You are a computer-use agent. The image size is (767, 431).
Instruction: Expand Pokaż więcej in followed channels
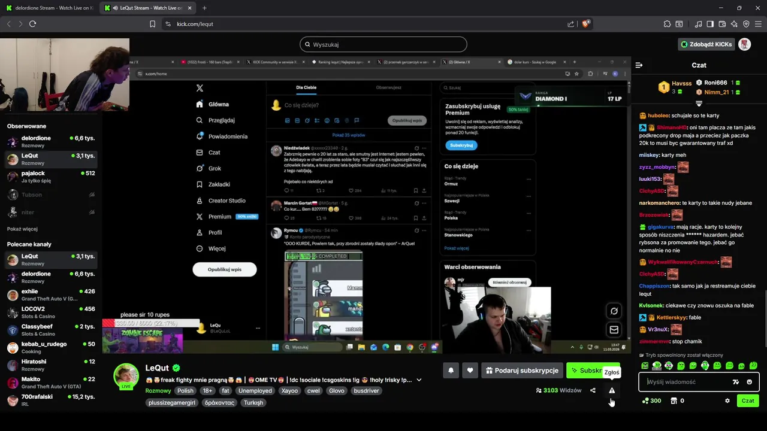click(x=22, y=229)
